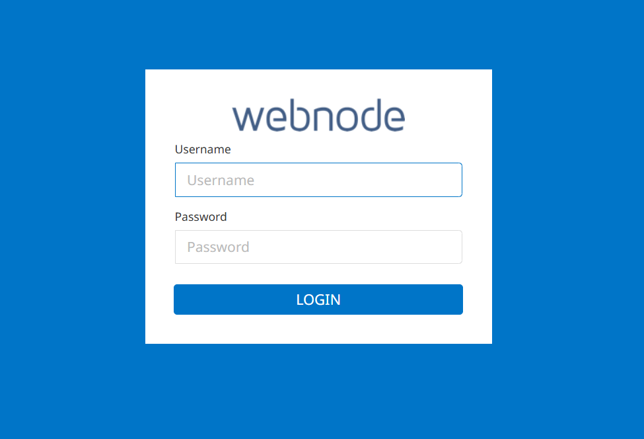
Task: Click the Password label text
Action: [x=200, y=217]
